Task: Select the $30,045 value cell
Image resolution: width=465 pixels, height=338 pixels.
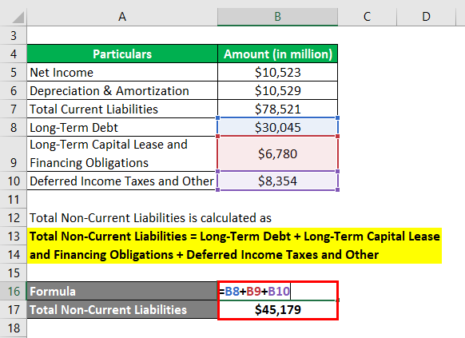Action: point(277,128)
